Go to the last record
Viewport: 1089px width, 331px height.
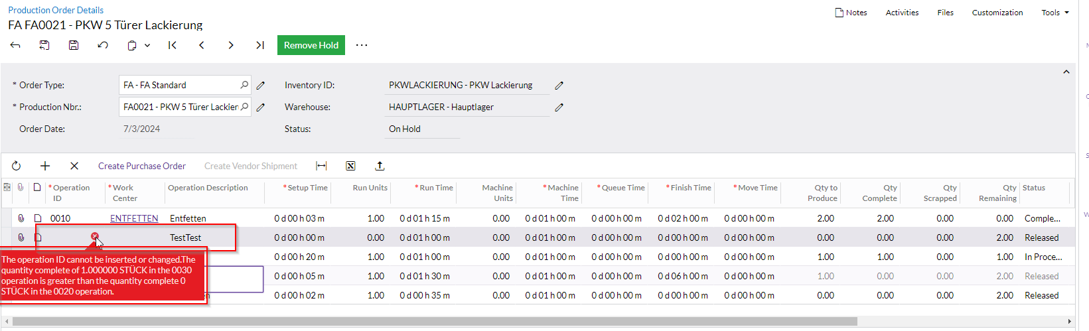260,45
